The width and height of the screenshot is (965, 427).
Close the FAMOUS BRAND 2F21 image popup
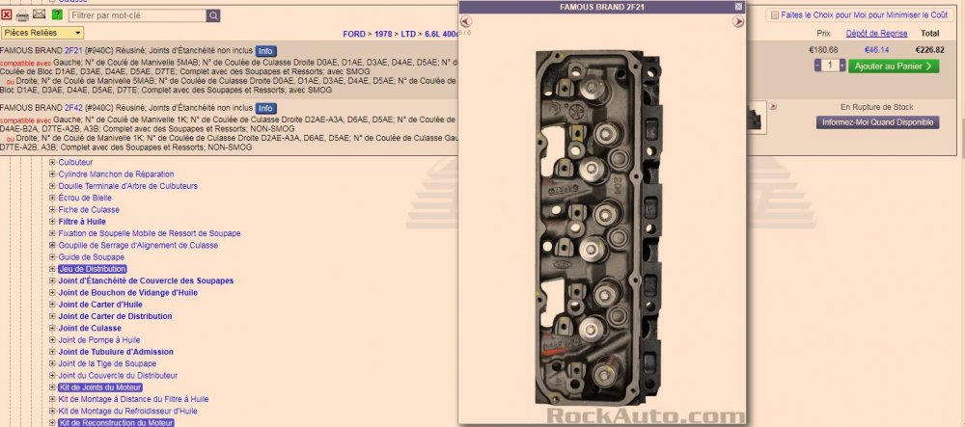[738, 7]
